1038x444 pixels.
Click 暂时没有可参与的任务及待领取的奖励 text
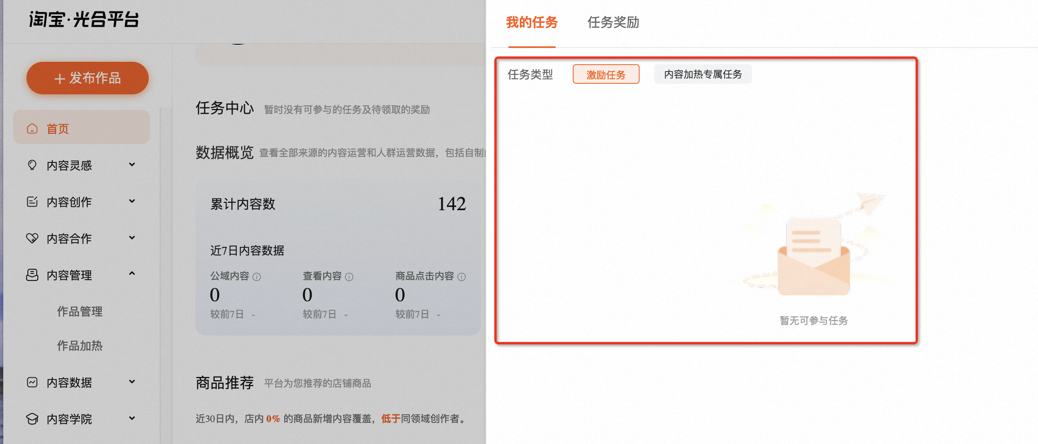click(347, 110)
